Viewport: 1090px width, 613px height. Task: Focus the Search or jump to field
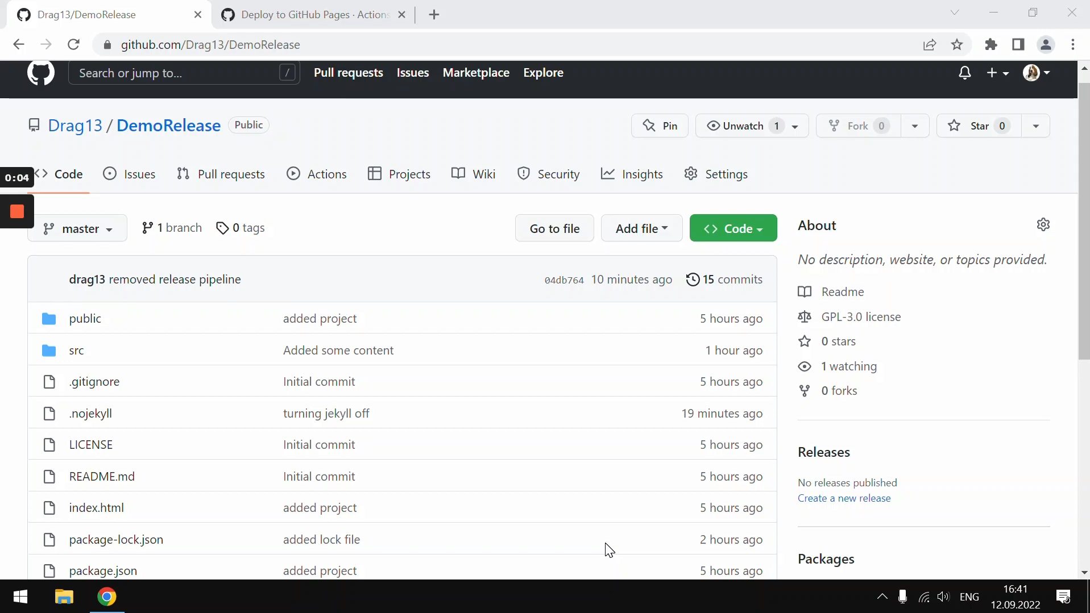tap(184, 73)
